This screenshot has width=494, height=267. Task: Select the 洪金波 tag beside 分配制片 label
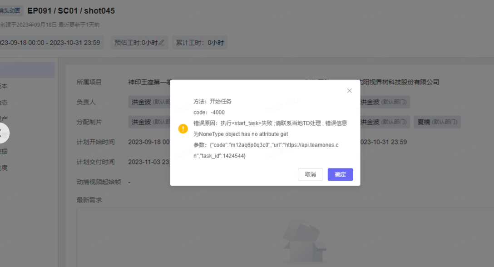[149, 122]
